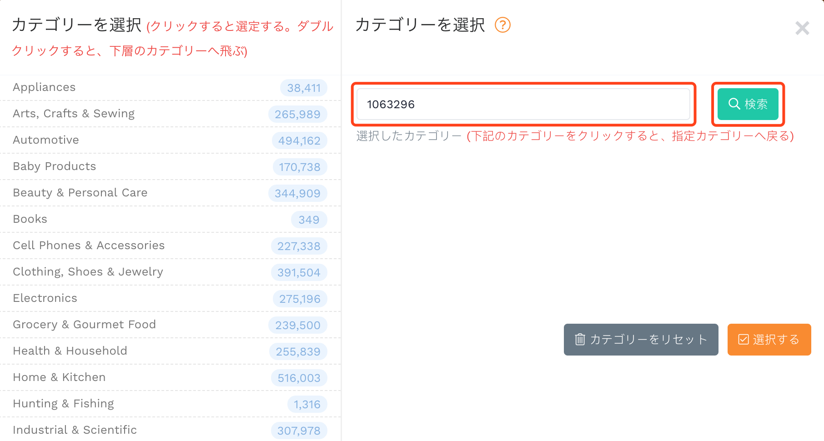Click the 265,989 count badge
This screenshot has height=441, width=824.
pyautogui.click(x=298, y=114)
